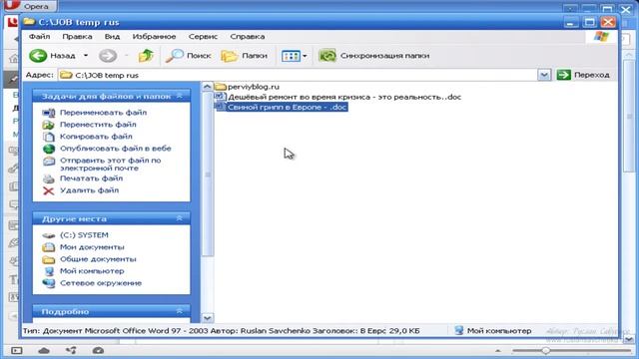Click Word icon of Дешёвый ремонт file
Screen dimensions: 639x359
point(220,97)
